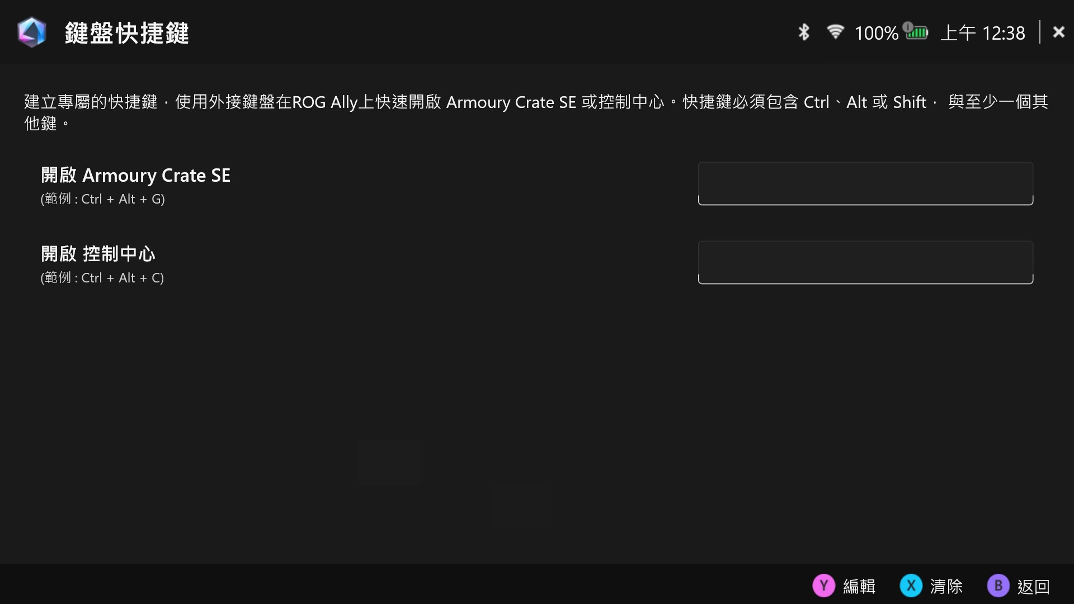Select the 編輯 edit label

click(x=859, y=586)
